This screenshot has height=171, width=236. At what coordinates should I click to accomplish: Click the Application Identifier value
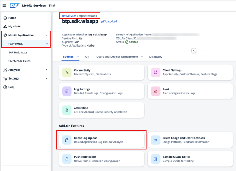coord(98,35)
